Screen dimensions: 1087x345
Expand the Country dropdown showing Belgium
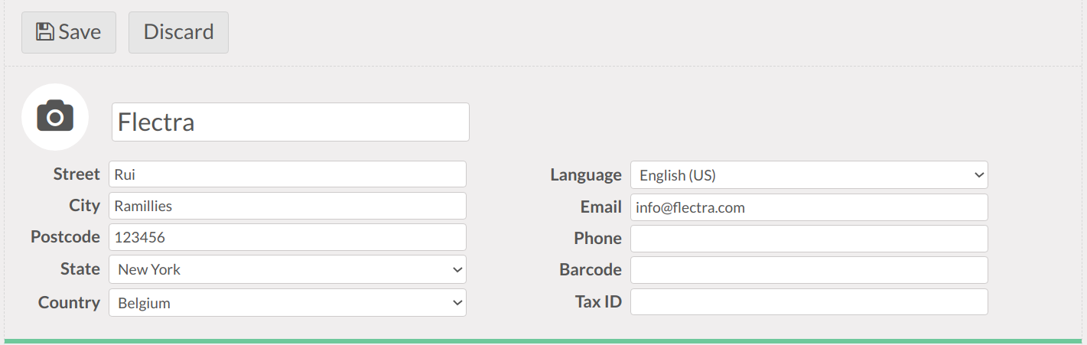coord(287,303)
